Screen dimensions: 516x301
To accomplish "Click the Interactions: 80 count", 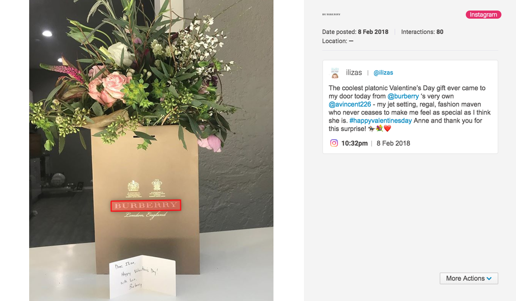I will pyautogui.click(x=422, y=32).
